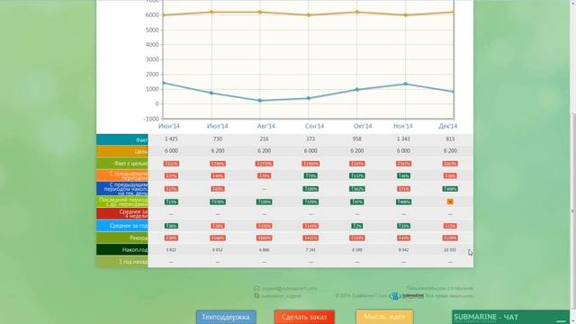
Task: Click the Факт value 216
Action: pos(264,139)
